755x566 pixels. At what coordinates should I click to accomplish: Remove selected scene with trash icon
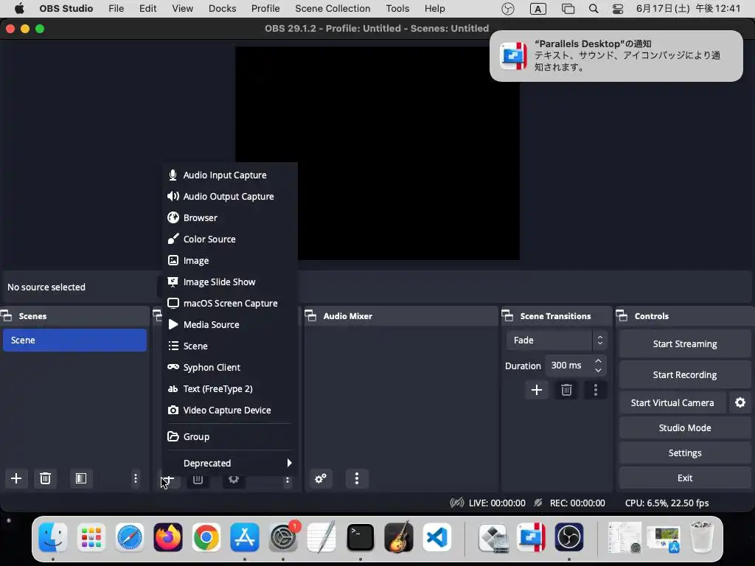[45, 478]
